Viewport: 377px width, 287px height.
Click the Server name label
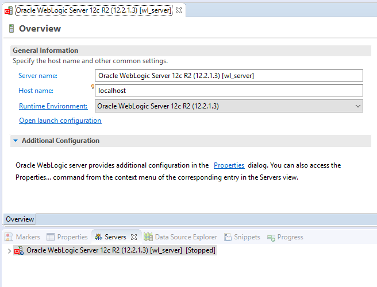[x=38, y=76]
